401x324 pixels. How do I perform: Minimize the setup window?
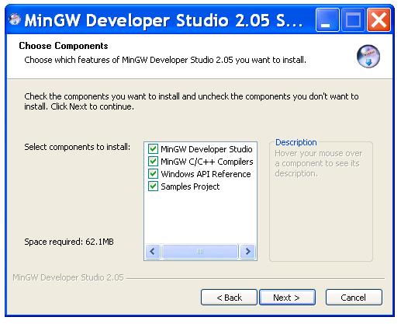click(x=327, y=20)
